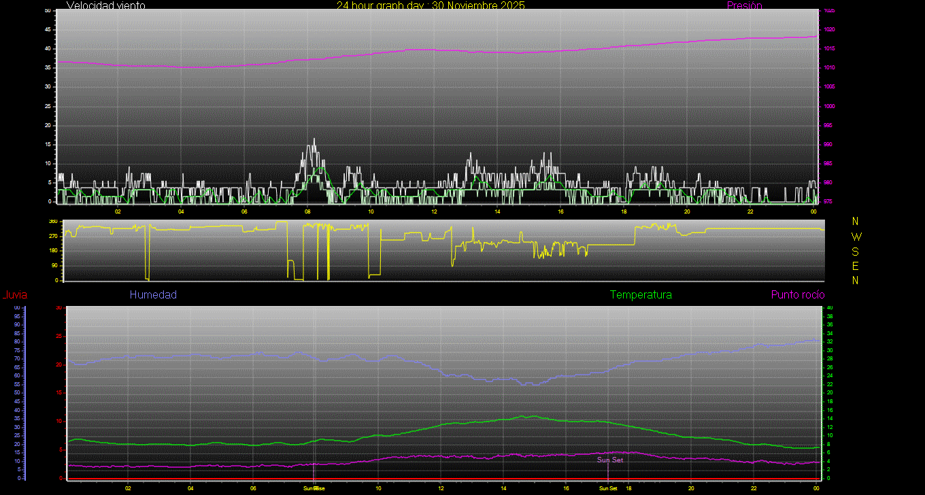Select the magenta "Presión" legend label
This screenshot has height=495, width=925.
[x=744, y=5]
